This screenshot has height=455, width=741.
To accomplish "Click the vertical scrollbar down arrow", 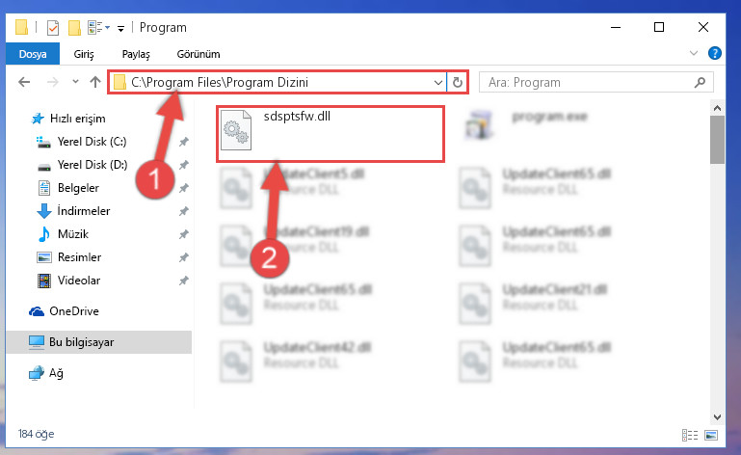I will pos(717,417).
